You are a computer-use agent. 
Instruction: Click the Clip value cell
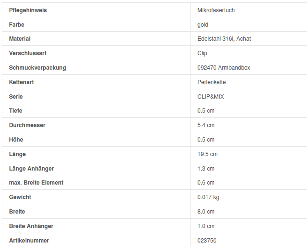tap(202, 53)
